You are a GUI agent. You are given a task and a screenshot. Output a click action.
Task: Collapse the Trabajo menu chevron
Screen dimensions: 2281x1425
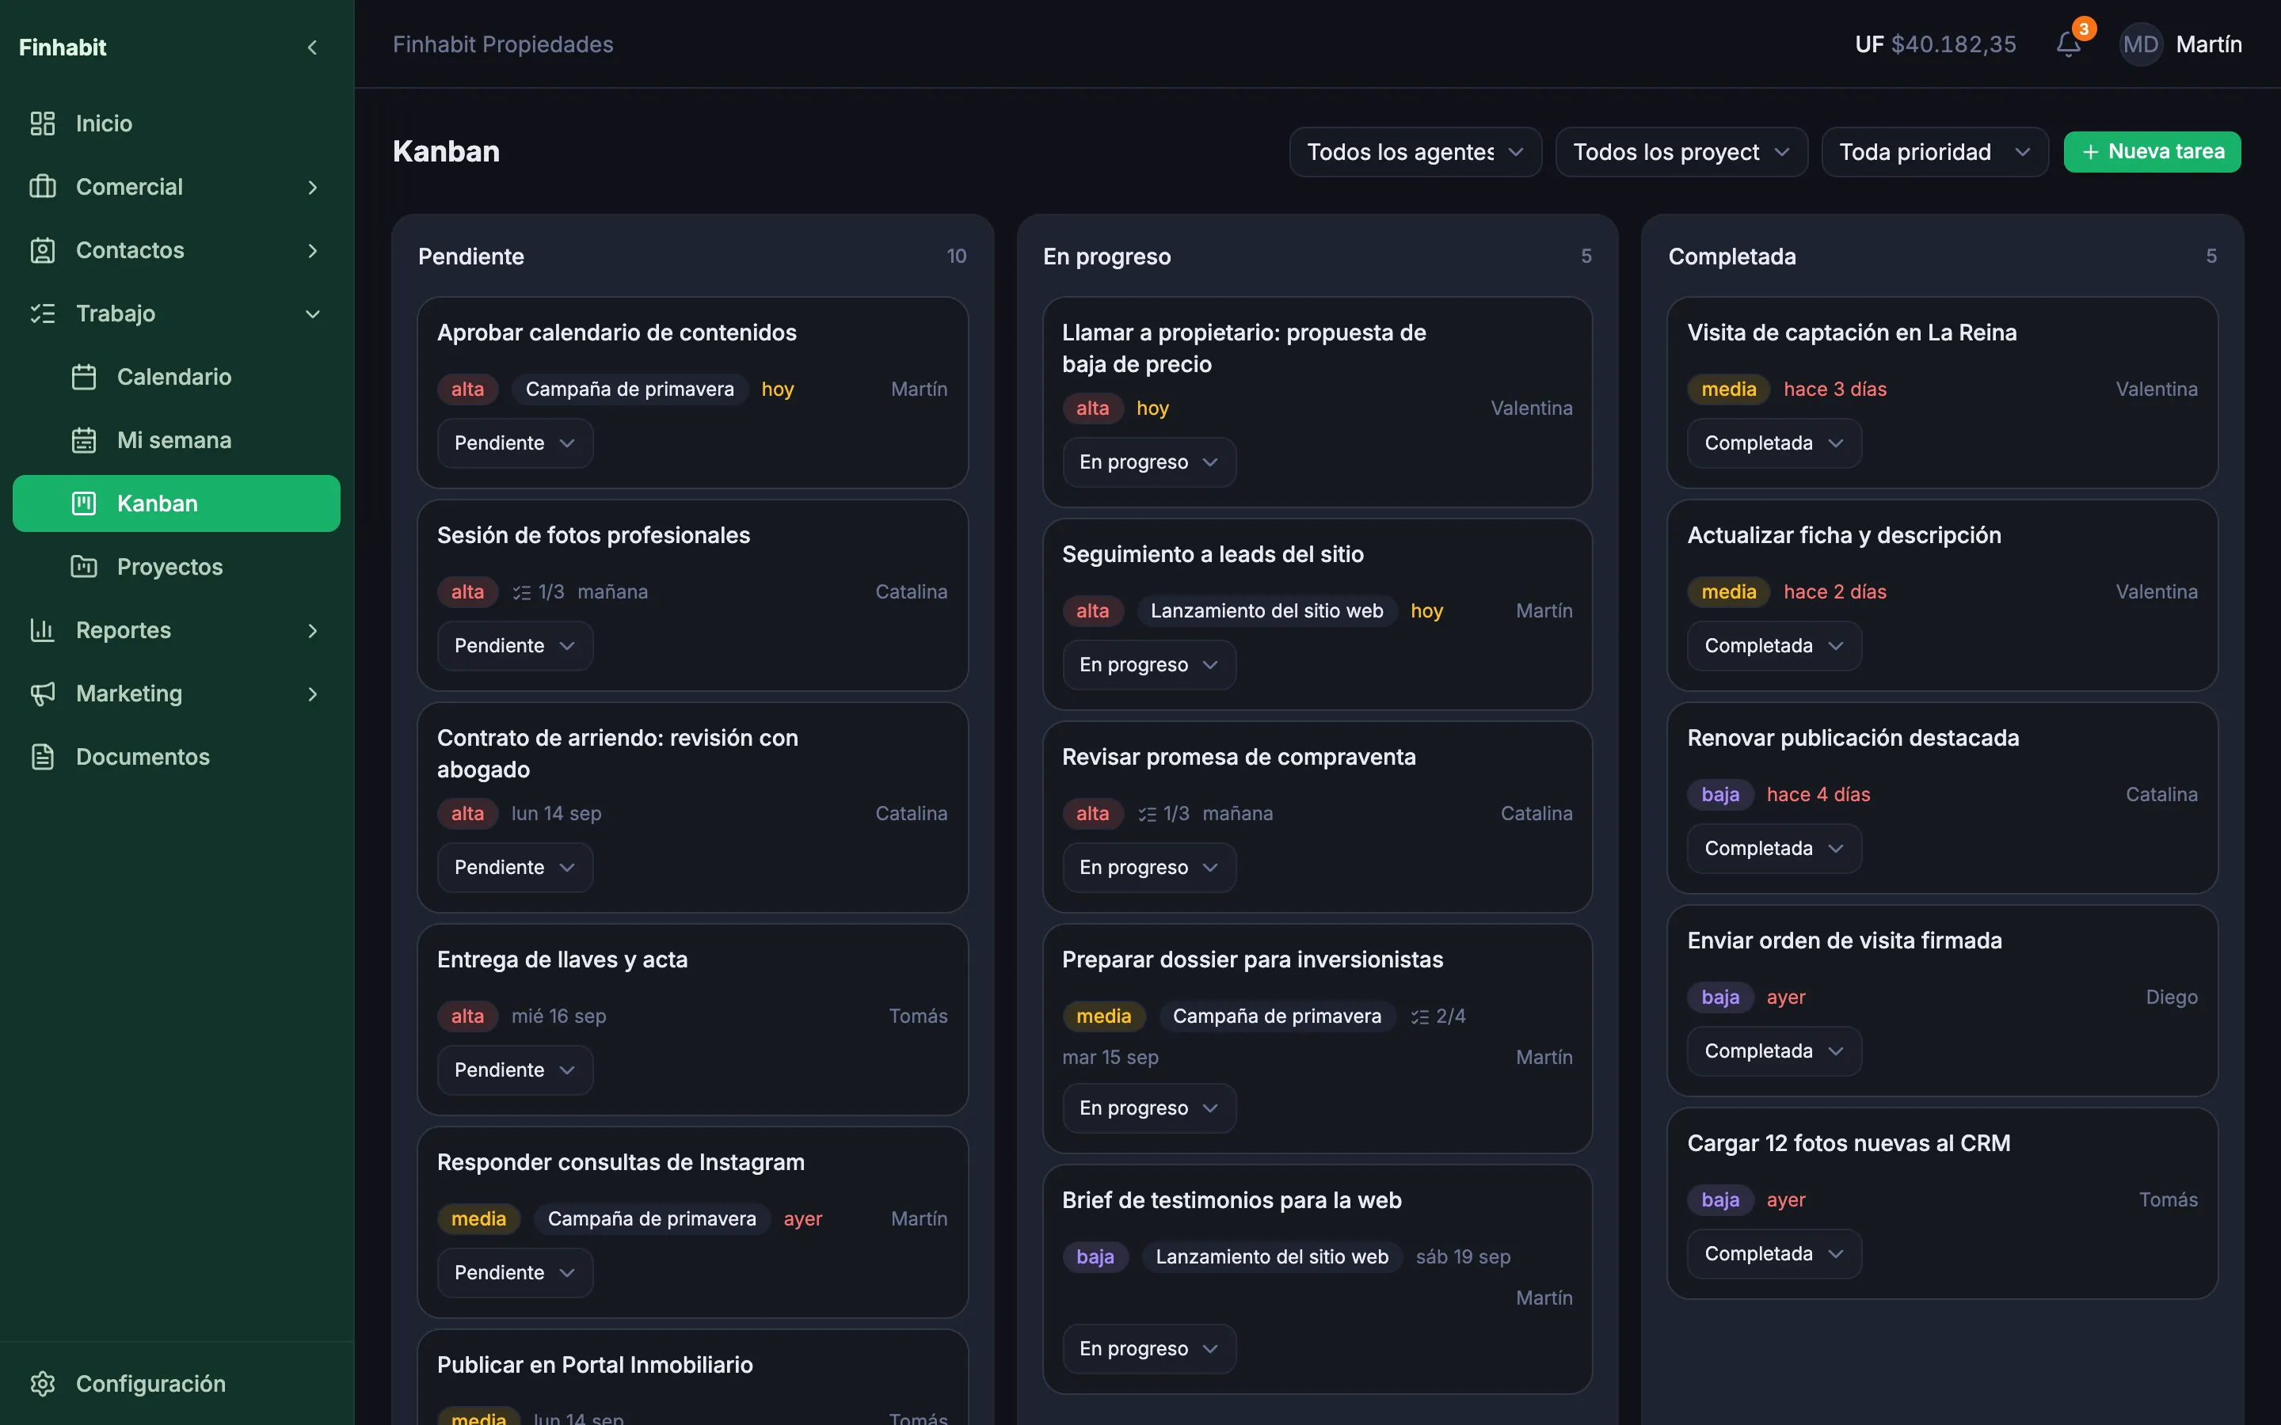[x=312, y=313]
